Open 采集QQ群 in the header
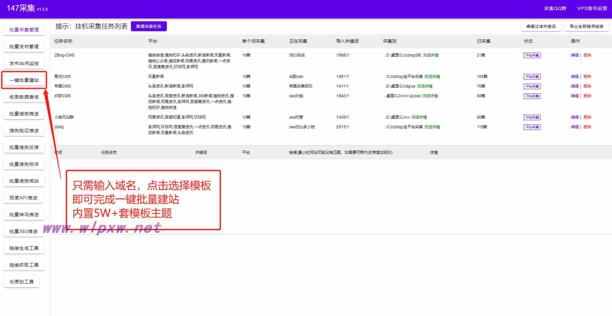612x316 pixels. click(555, 9)
